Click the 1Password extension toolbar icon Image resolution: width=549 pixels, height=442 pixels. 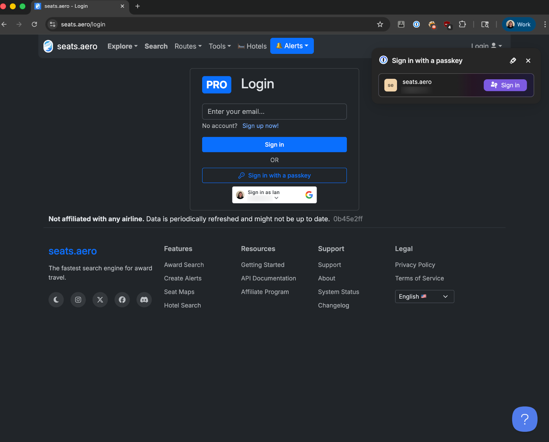pyautogui.click(x=416, y=24)
